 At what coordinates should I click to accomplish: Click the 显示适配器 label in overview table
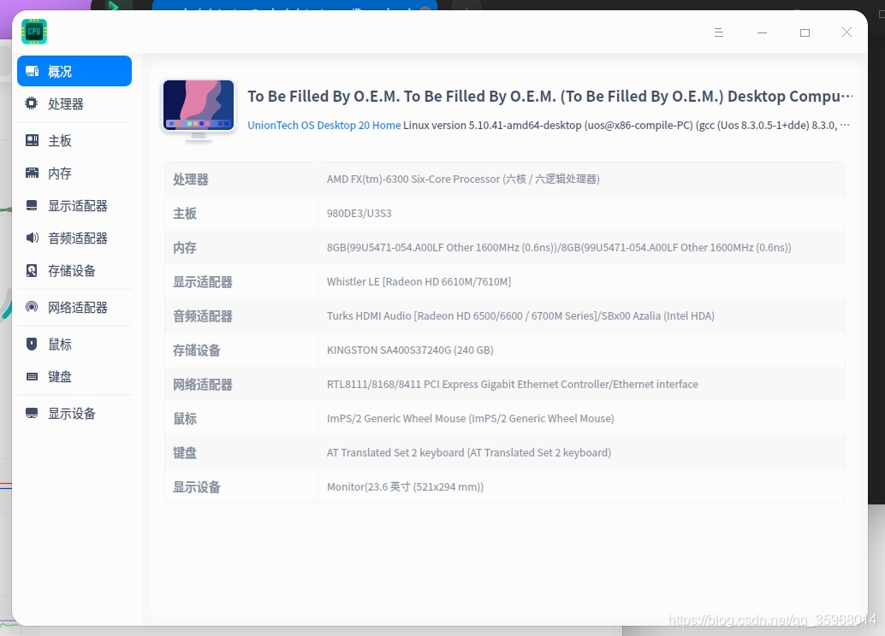point(203,282)
